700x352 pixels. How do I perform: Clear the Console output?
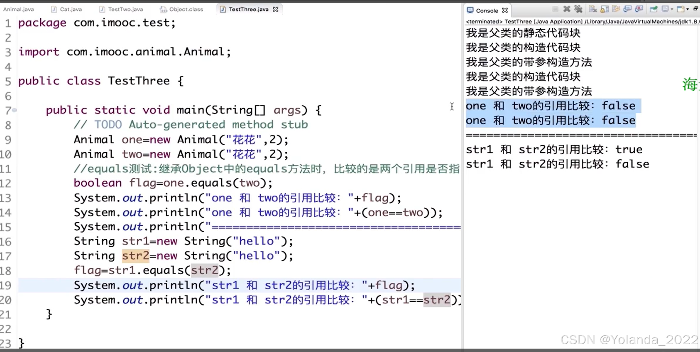pyautogui.click(x=593, y=9)
